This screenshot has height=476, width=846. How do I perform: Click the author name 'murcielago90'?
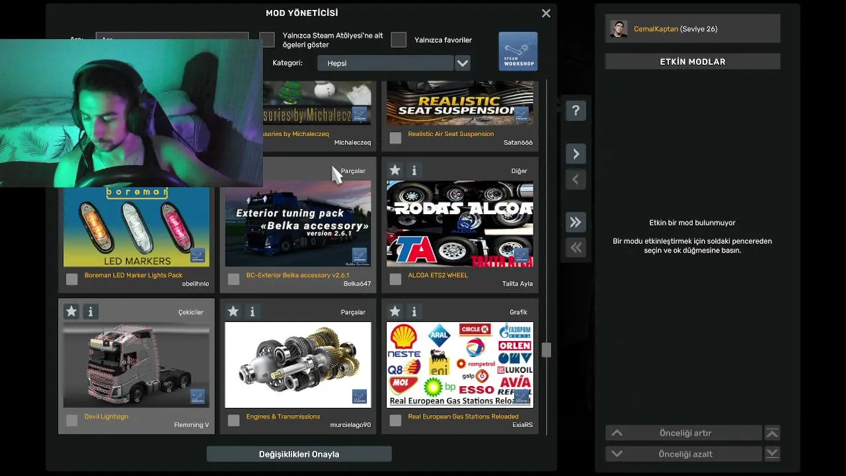pyautogui.click(x=350, y=425)
